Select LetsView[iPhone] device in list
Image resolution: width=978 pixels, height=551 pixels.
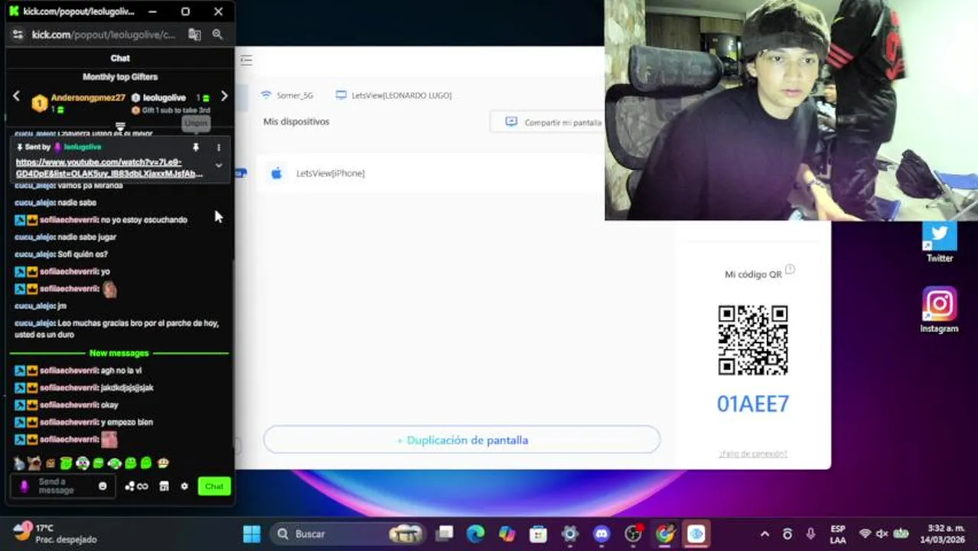(330, 174)
